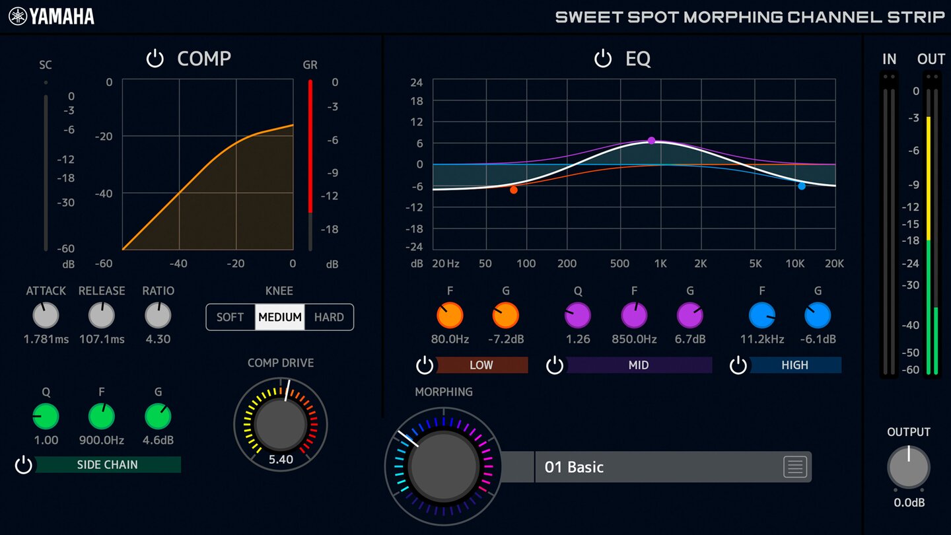This screenshot has width=951, height=535.
Task: Click the purple mid EQ point on graph
Action: click(651, 141)
